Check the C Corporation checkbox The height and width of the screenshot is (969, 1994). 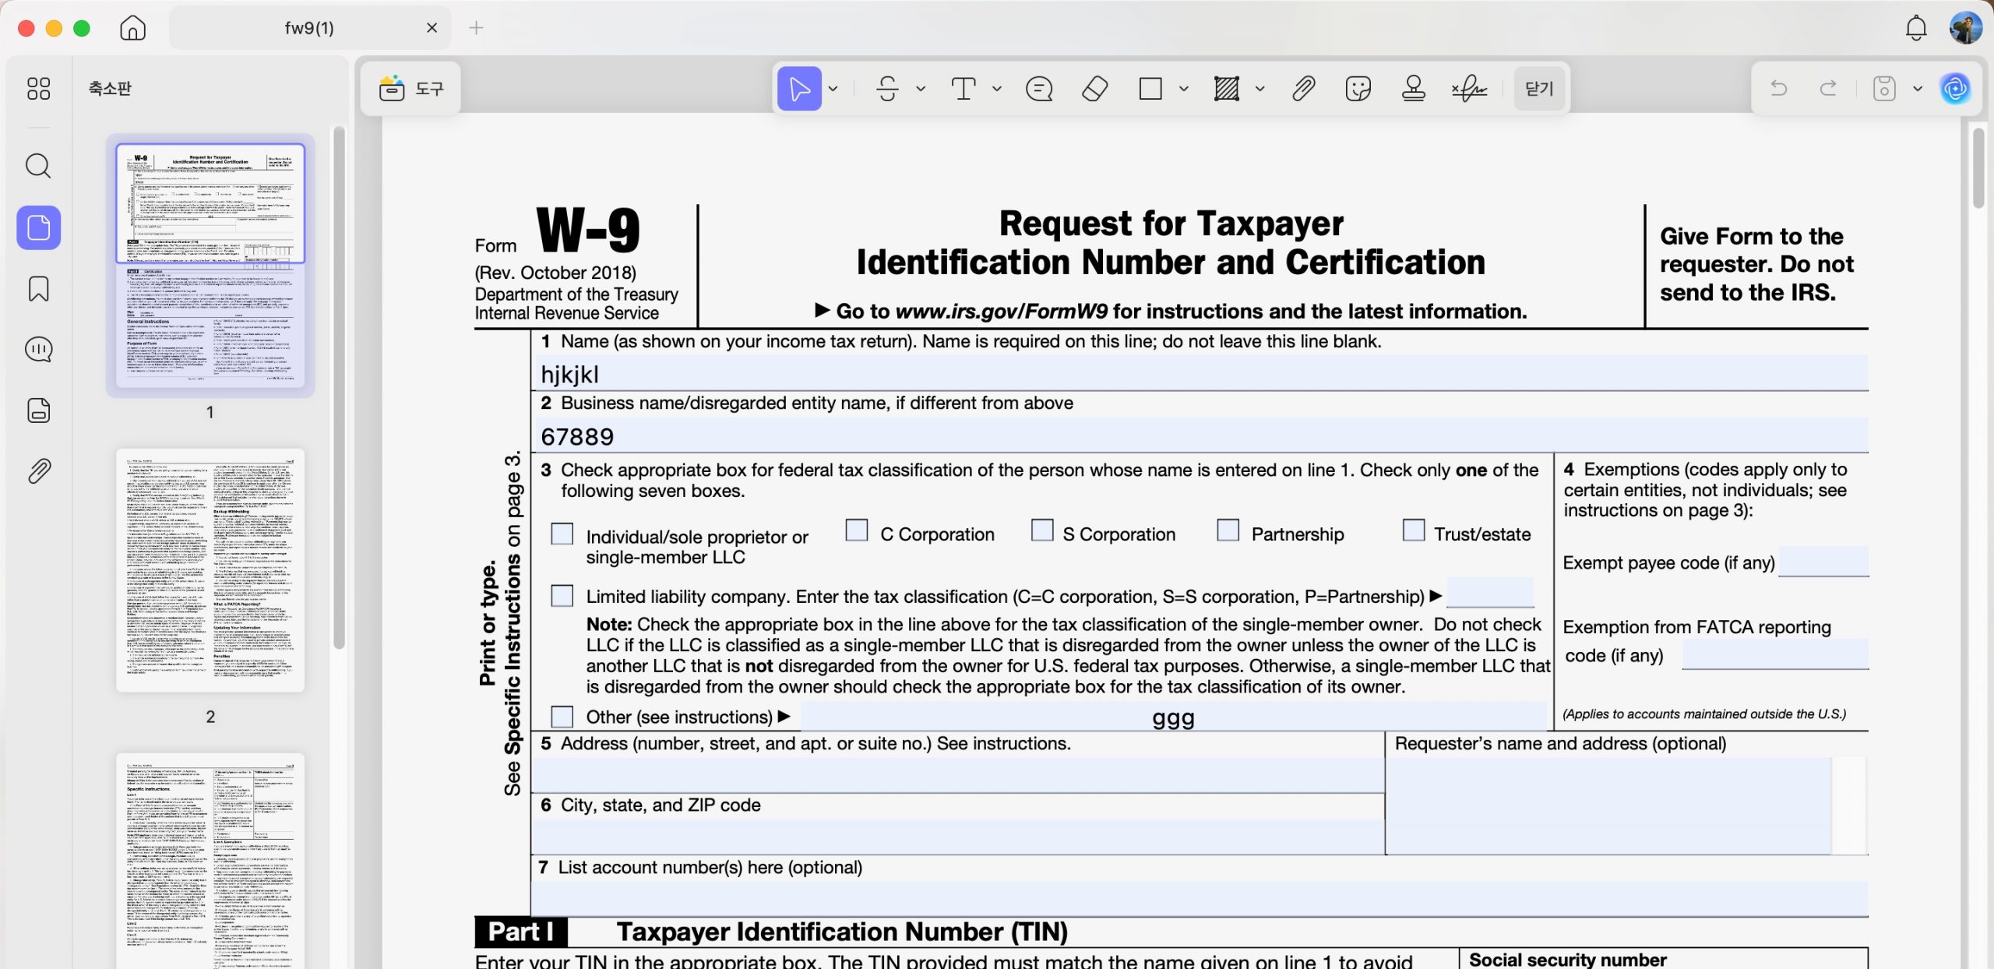click(856, 530)
